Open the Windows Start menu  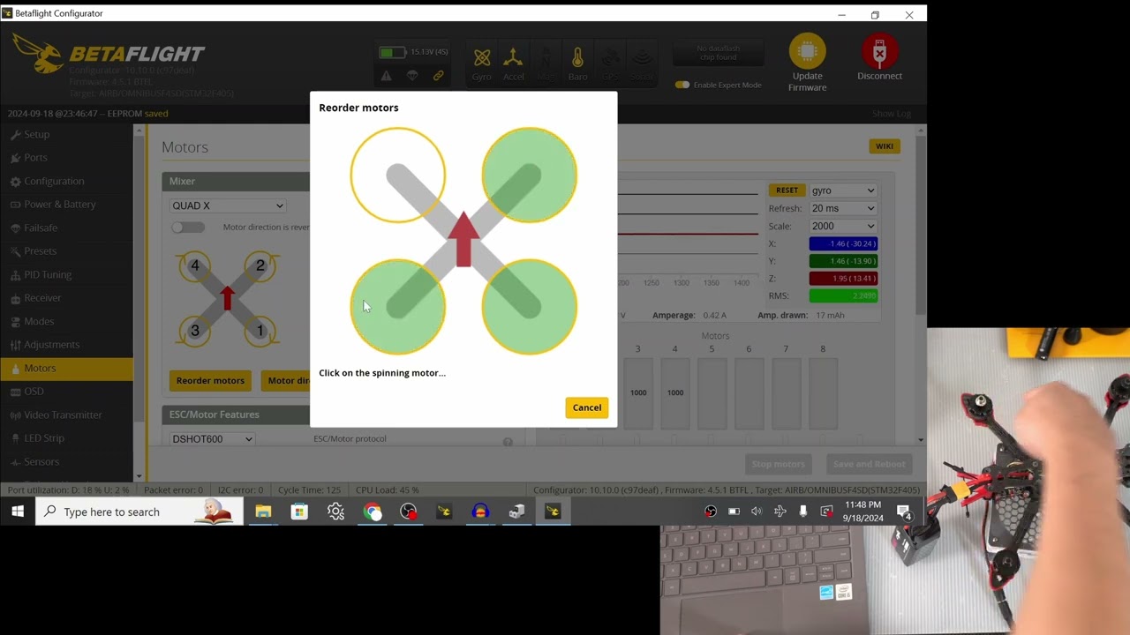(18, 512)
